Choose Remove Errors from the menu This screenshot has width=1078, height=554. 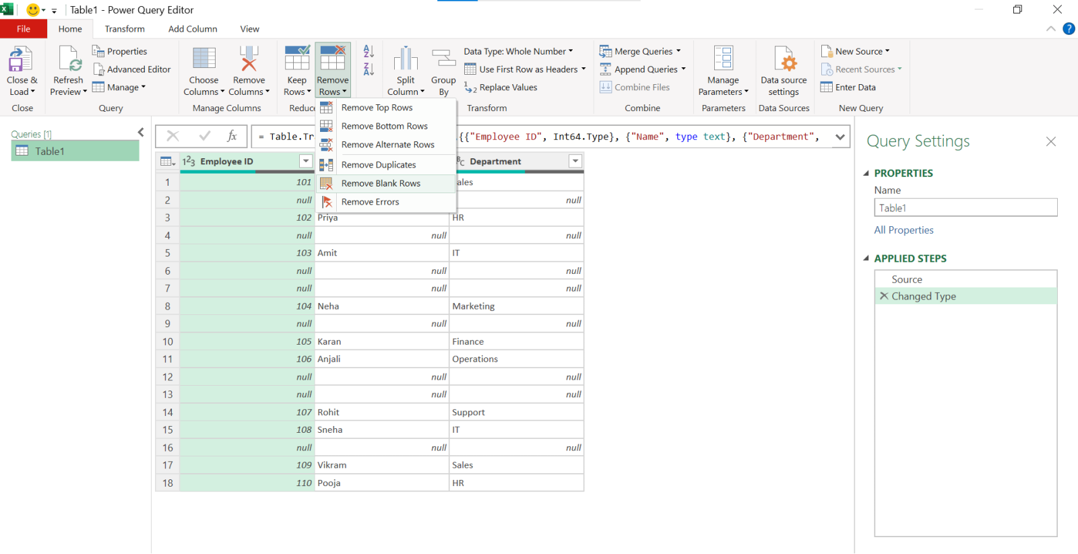386,202
